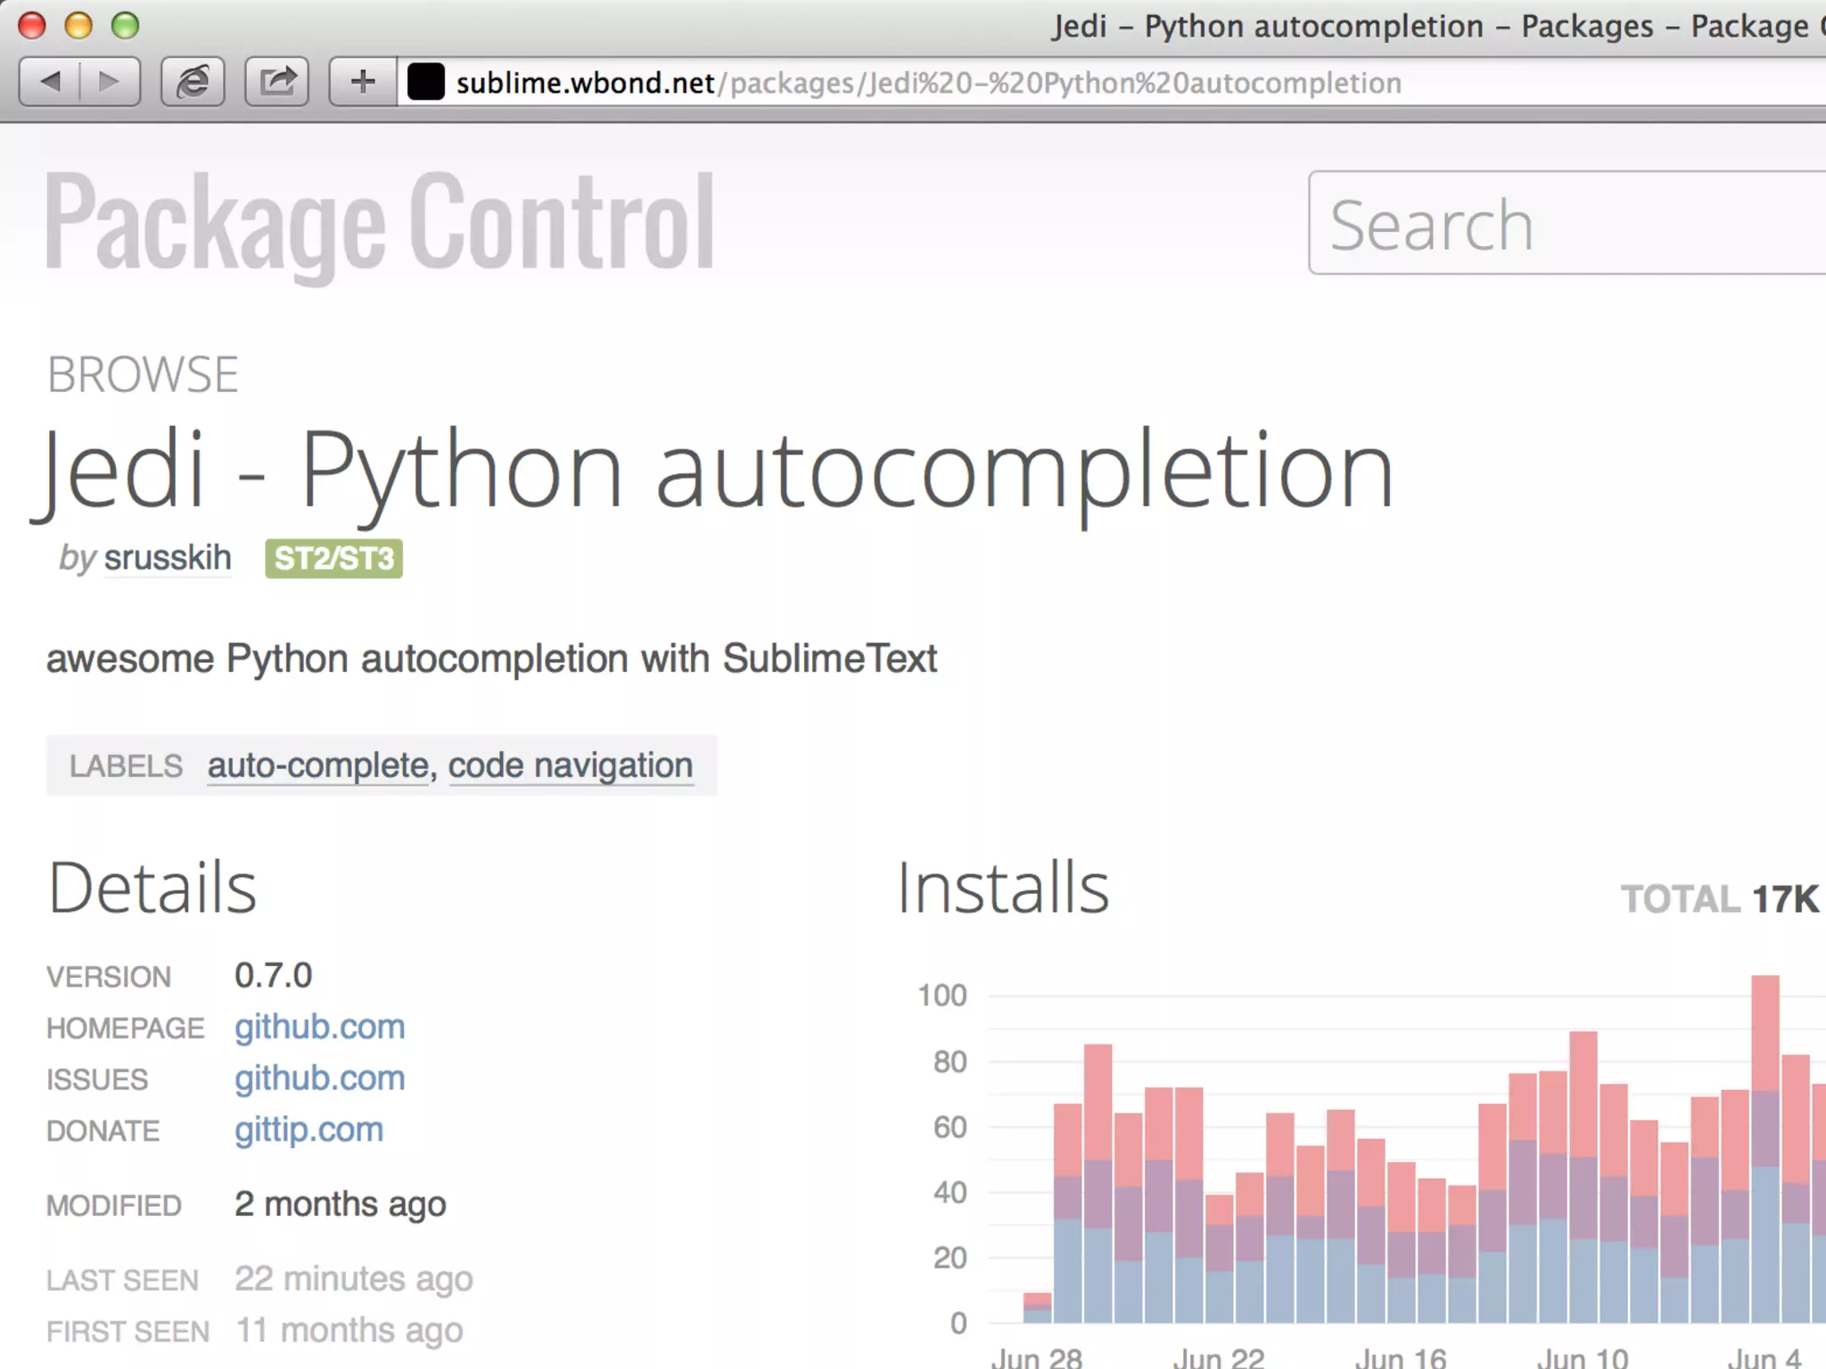Click the MODIFIED value 2 months ago
Image resolution: width=1826 pixels, height=1369 pixels.
click(x=340, y=1204)
